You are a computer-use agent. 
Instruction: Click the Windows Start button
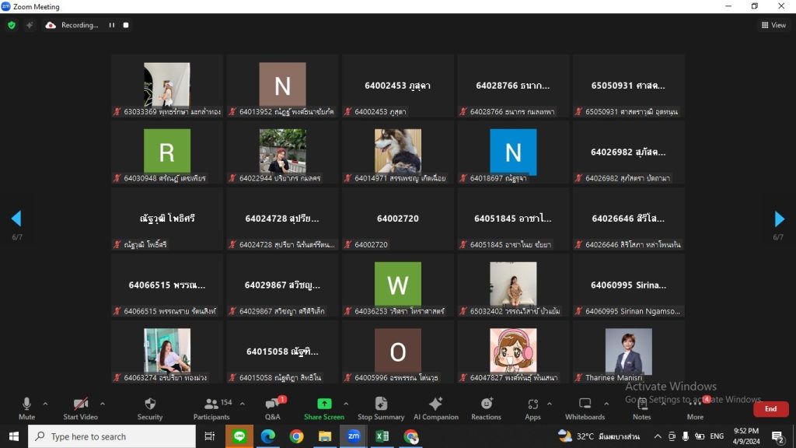[14, 436]
